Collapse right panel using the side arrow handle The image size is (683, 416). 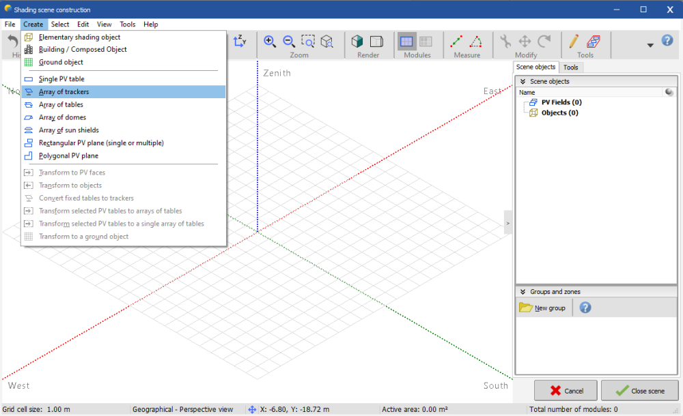pos(507,223)
